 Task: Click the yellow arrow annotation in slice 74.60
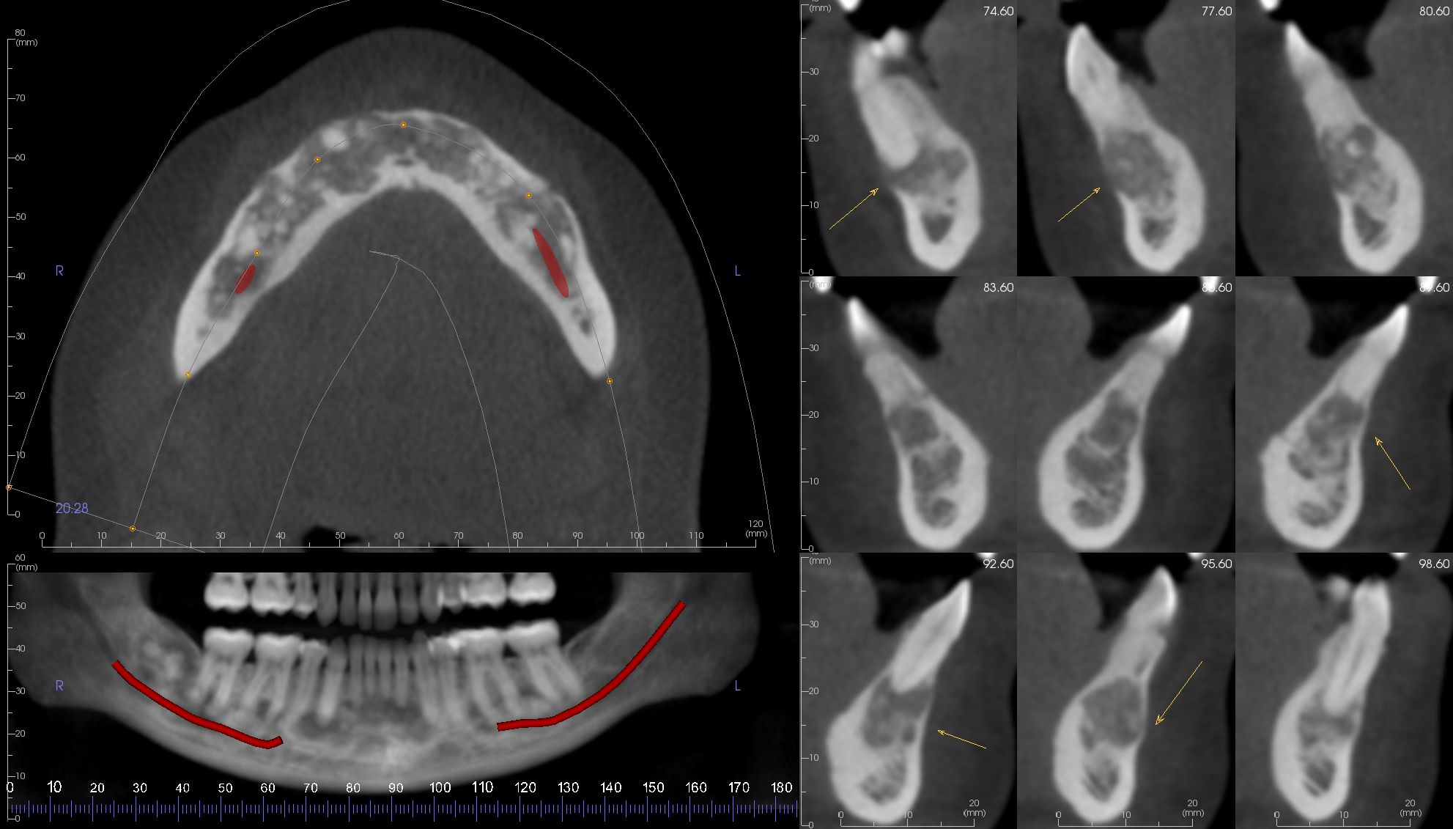[854, 209]
